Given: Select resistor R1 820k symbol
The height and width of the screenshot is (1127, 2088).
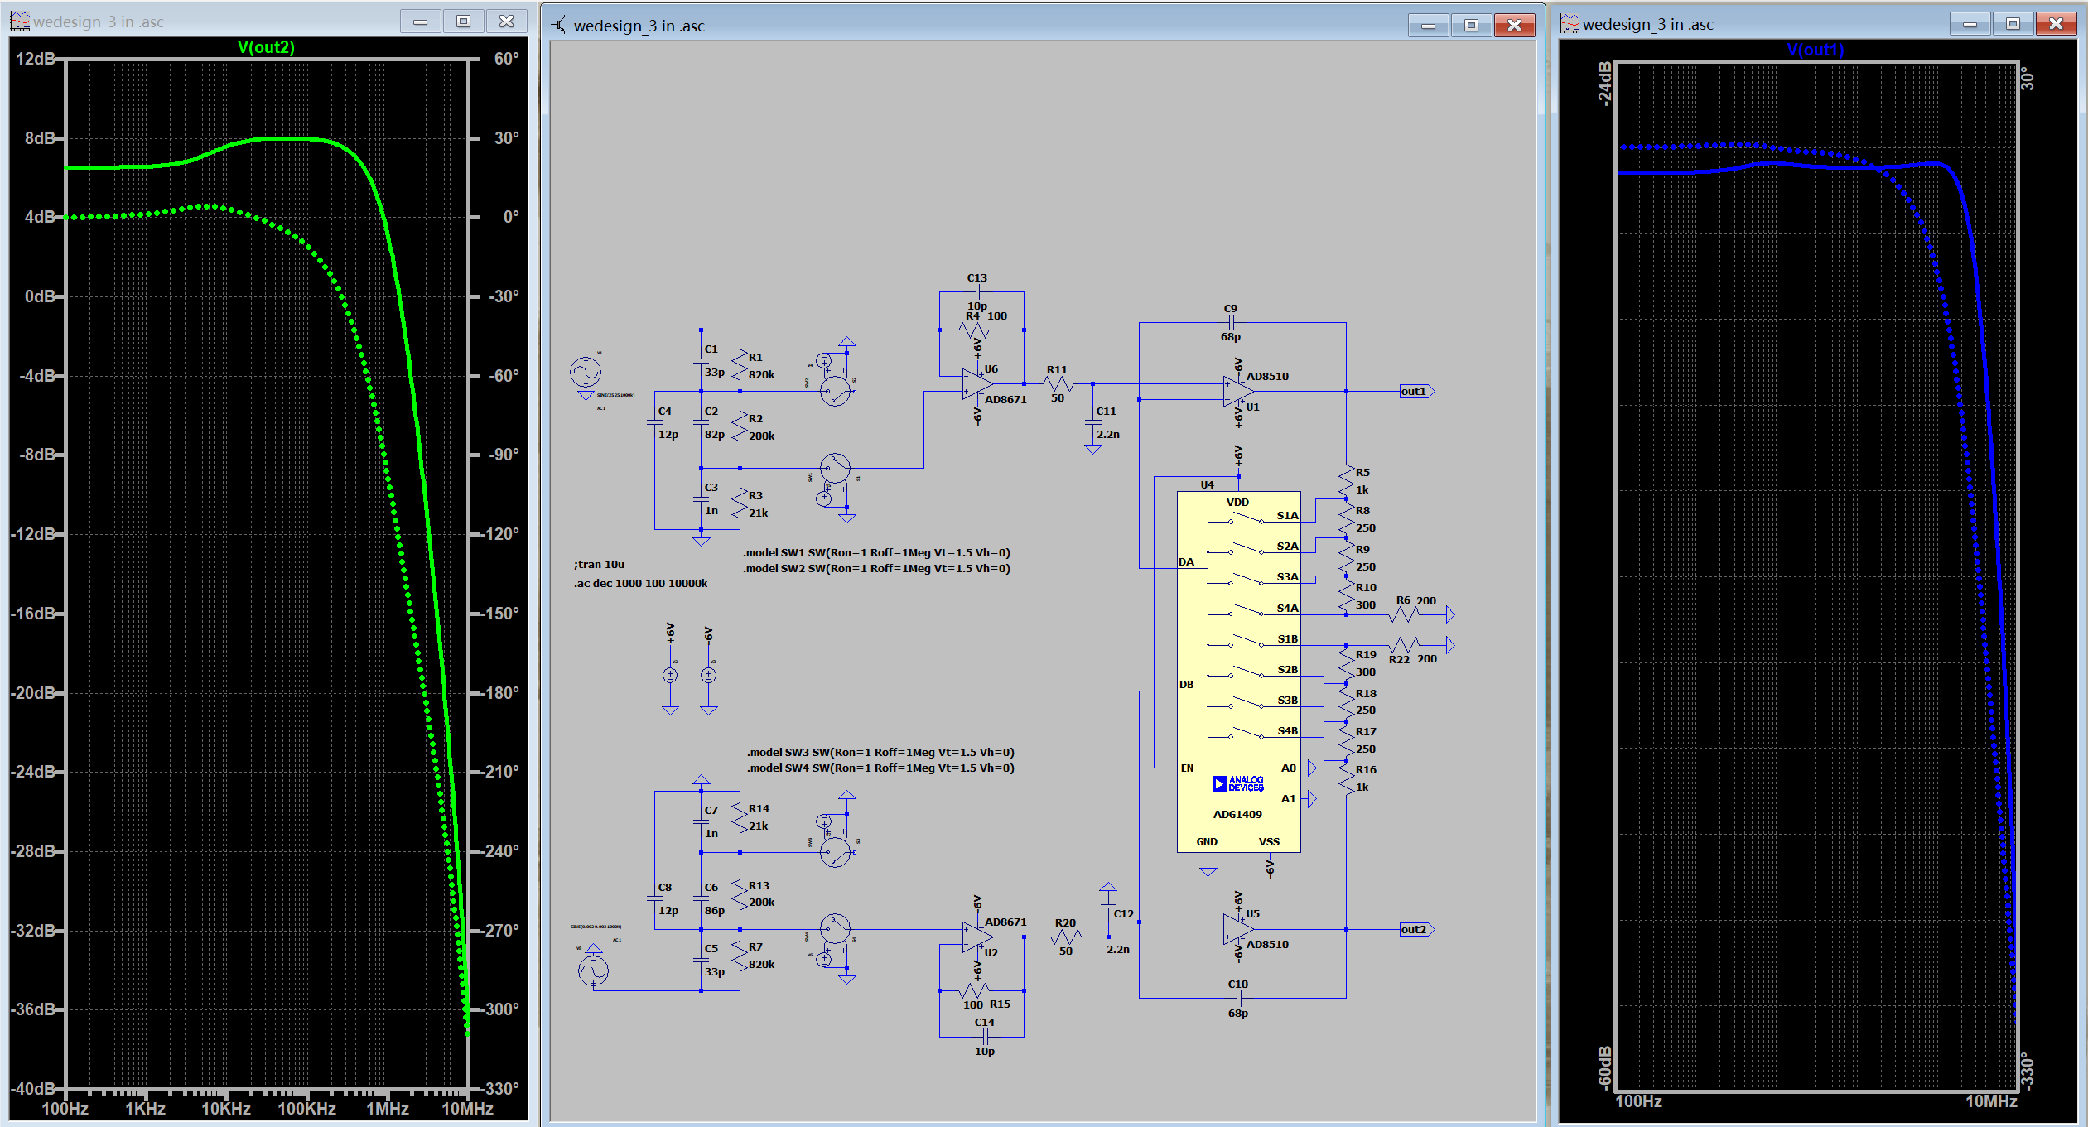Looking at the screenshot, I should coord(740,364).
